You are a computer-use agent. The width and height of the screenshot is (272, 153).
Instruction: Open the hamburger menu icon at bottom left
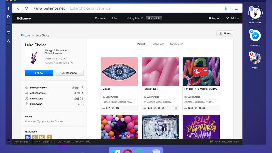point(8,141)
